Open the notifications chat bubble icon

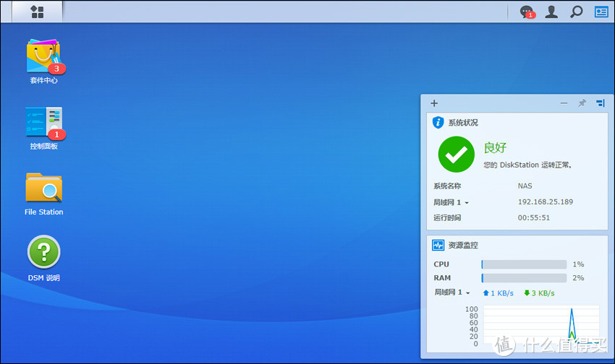point(527,12)
